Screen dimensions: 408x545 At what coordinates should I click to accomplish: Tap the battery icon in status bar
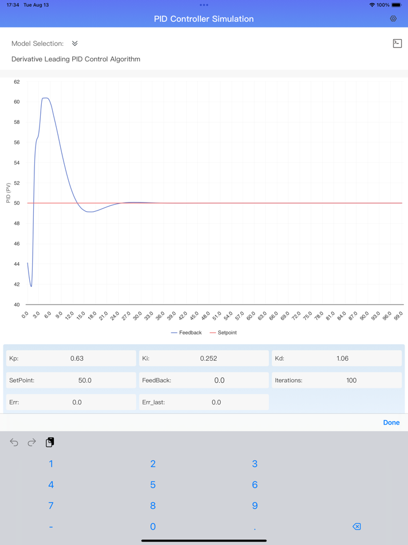point(397,5)
